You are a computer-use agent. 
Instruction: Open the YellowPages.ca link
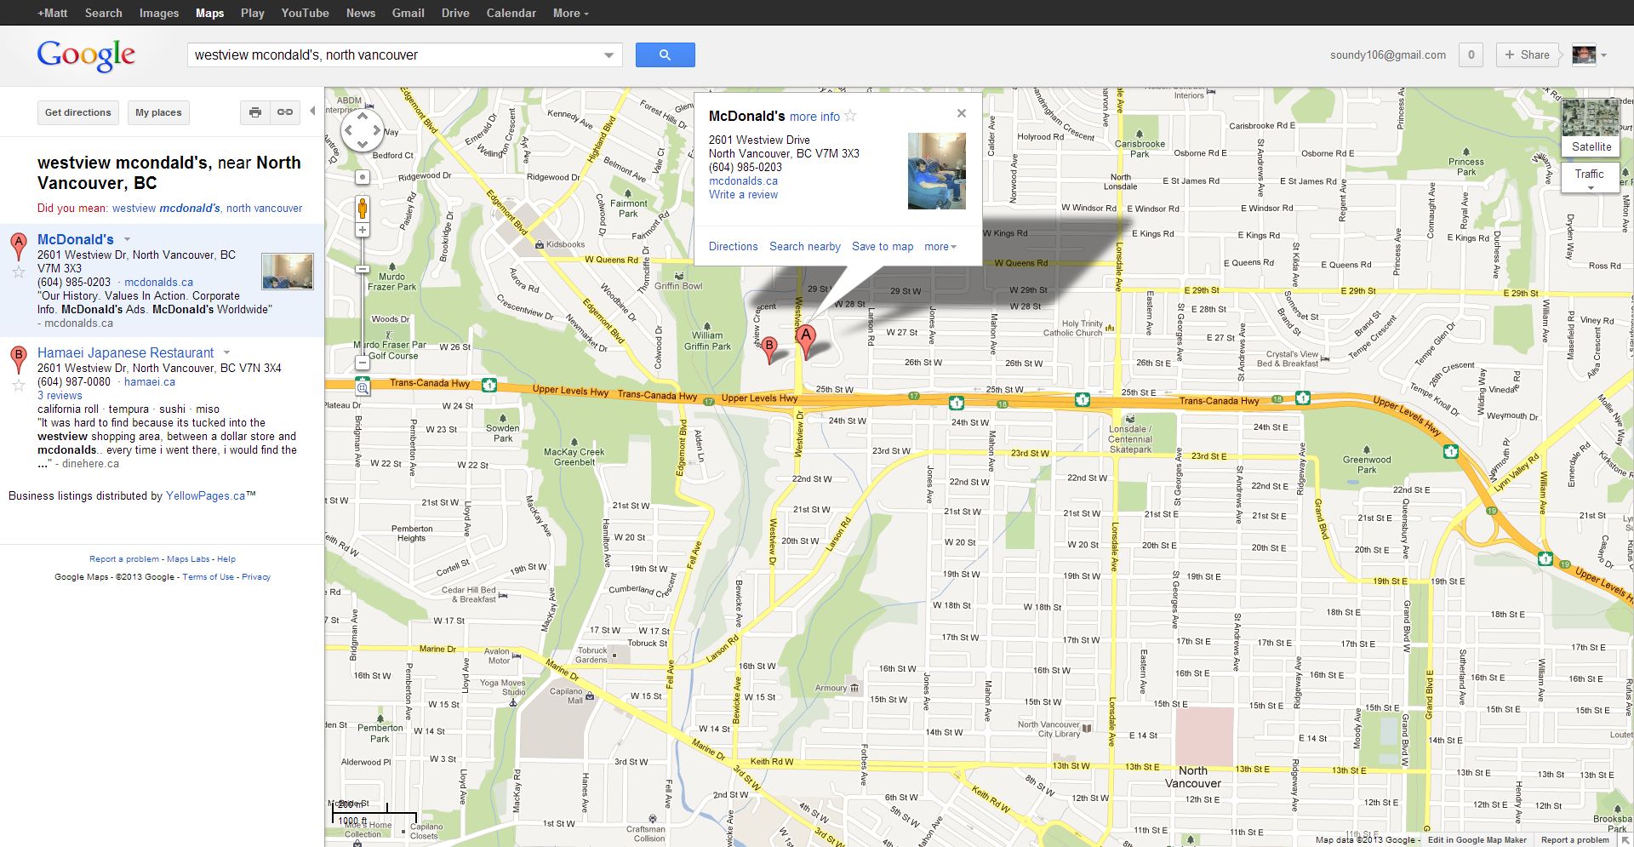point(206,495)
